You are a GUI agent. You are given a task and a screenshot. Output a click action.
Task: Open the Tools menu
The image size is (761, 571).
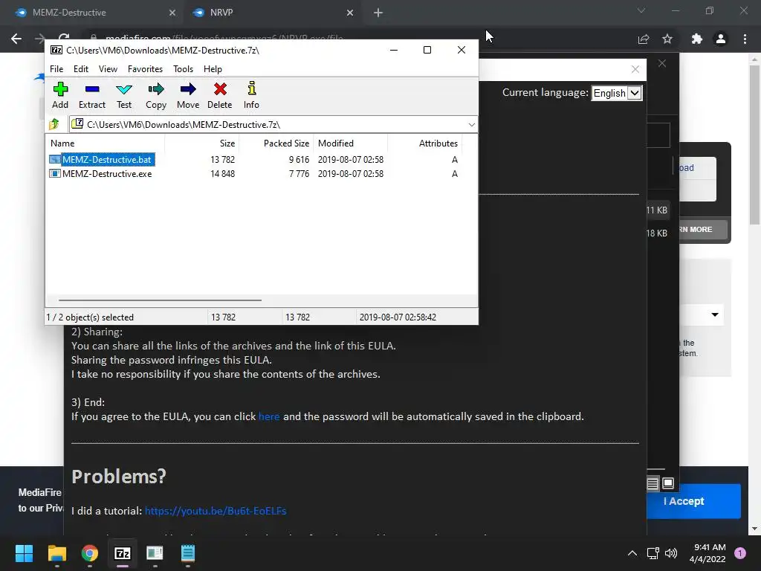point(183,69)
